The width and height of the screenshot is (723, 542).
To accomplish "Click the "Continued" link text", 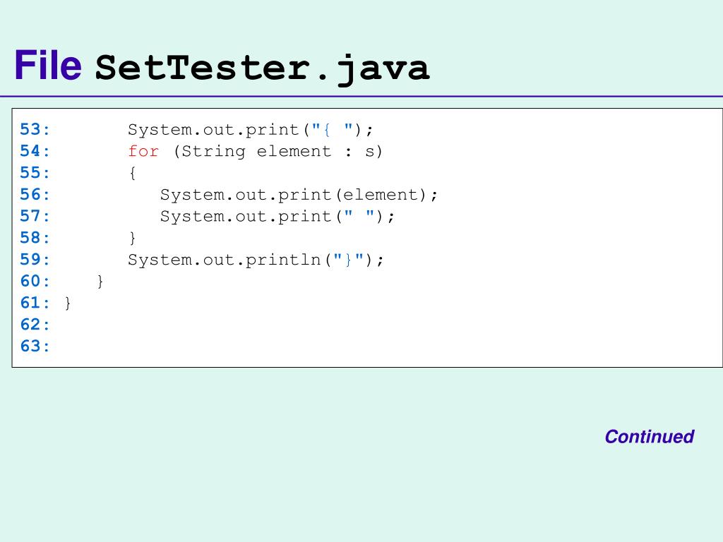I will 649,437.
